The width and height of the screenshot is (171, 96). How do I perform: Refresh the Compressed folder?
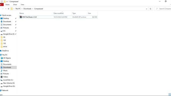tap(150, 9)
